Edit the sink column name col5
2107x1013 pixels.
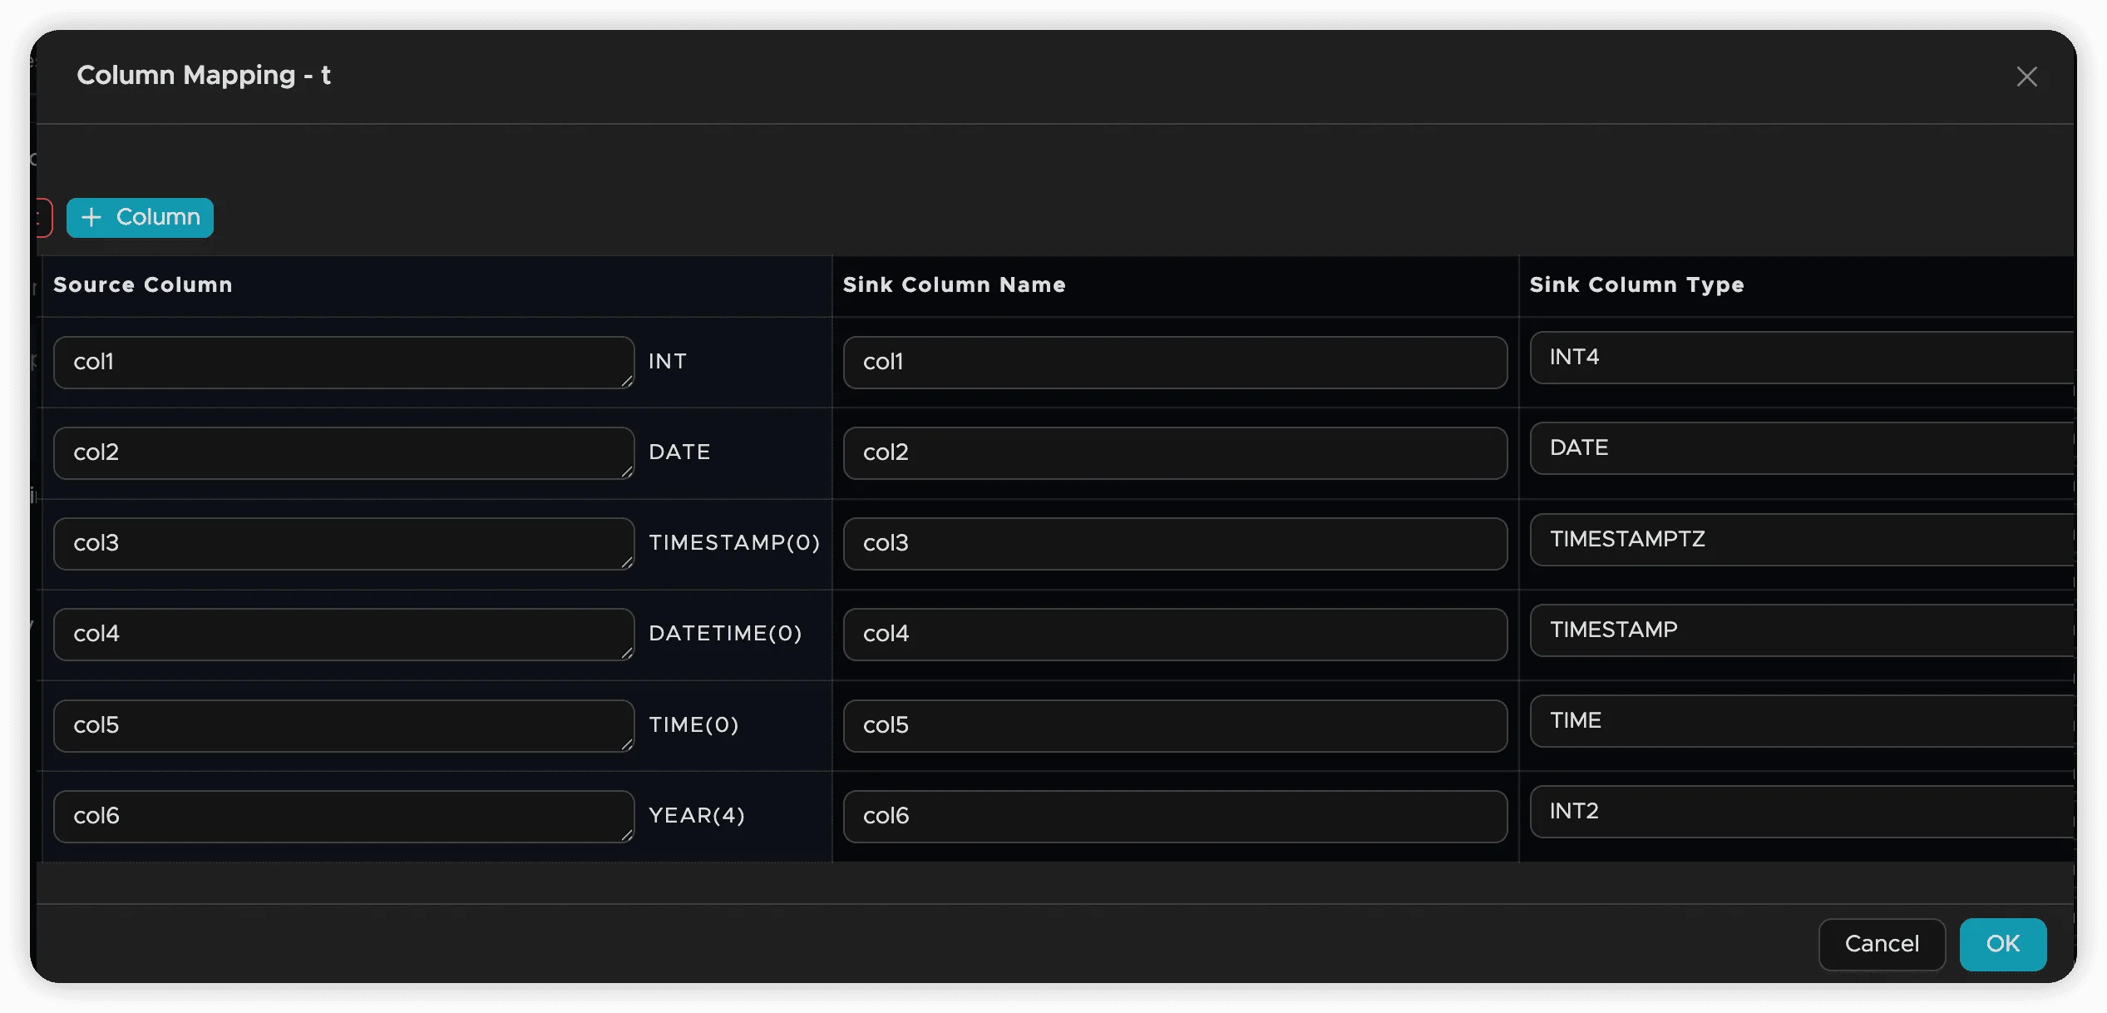click(x=1174, y=725)
